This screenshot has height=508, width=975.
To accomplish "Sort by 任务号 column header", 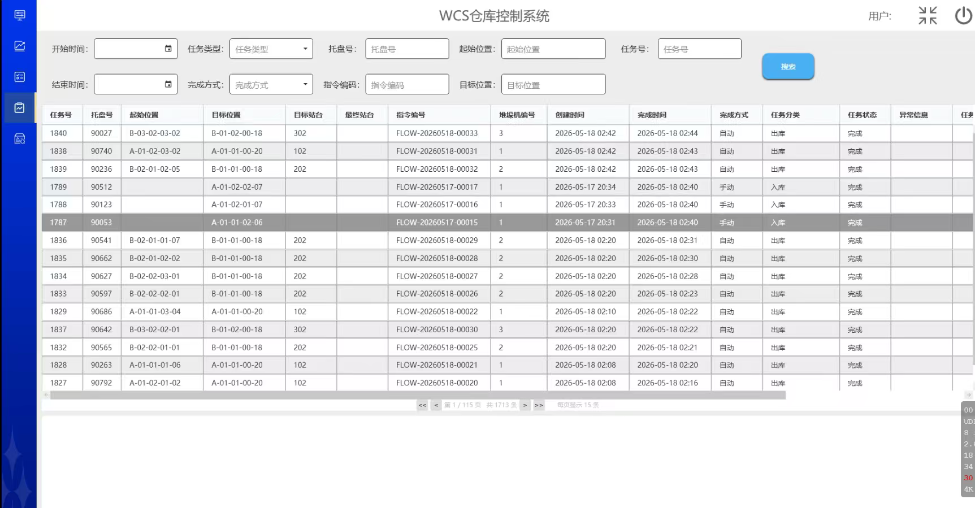I will point(61,115).
